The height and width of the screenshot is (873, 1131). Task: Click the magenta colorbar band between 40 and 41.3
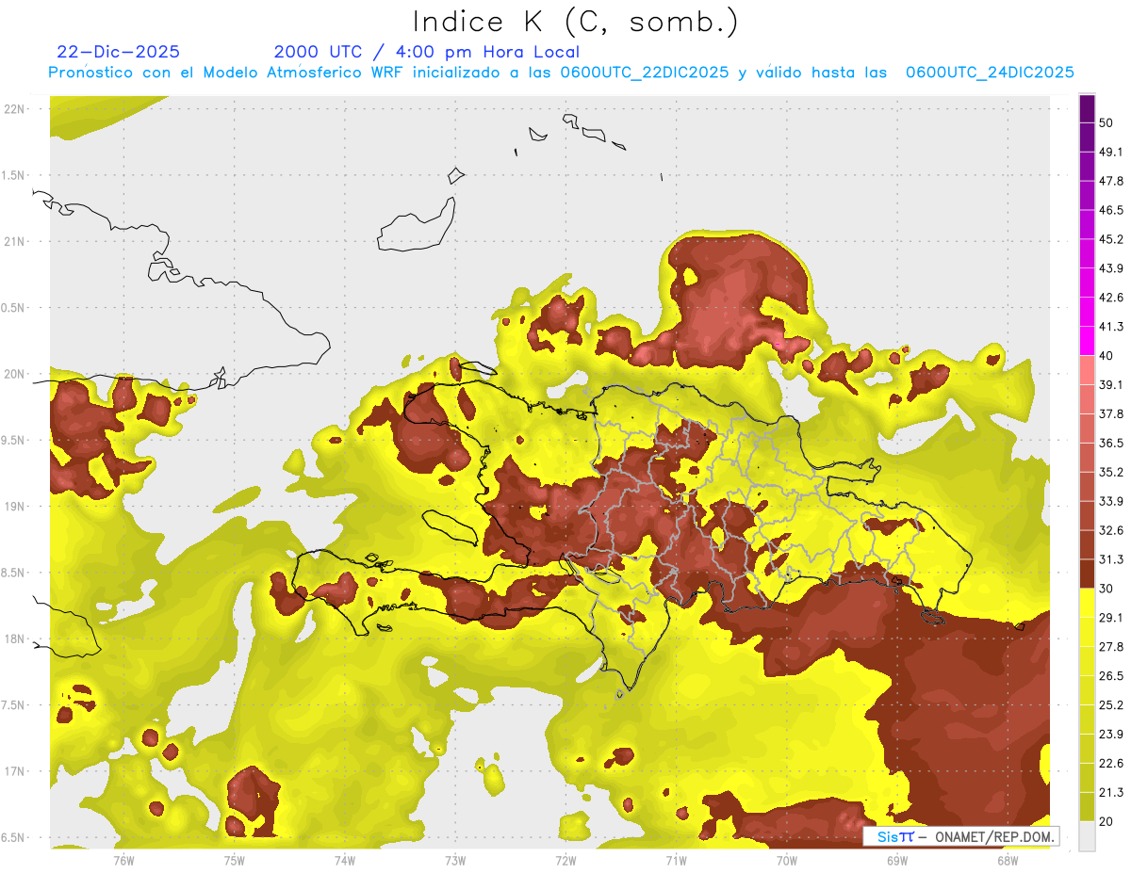click(x=1087, y=341)
